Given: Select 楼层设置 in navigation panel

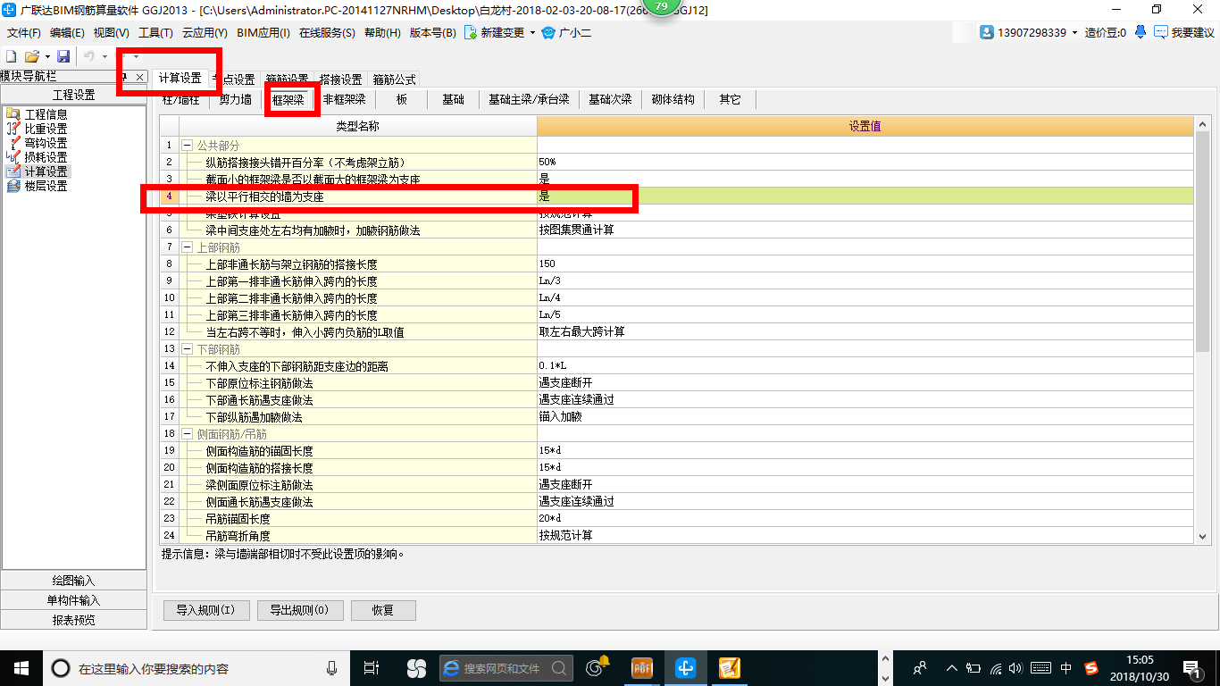Looking at the screenshot, I should [46, 186].
